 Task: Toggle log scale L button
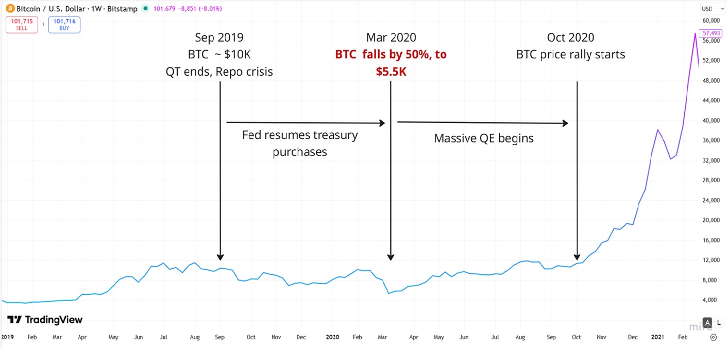point(718,323)
